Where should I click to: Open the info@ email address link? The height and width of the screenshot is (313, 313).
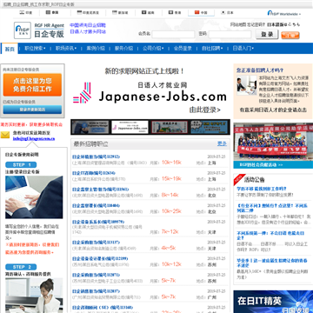tap(34, 138)
